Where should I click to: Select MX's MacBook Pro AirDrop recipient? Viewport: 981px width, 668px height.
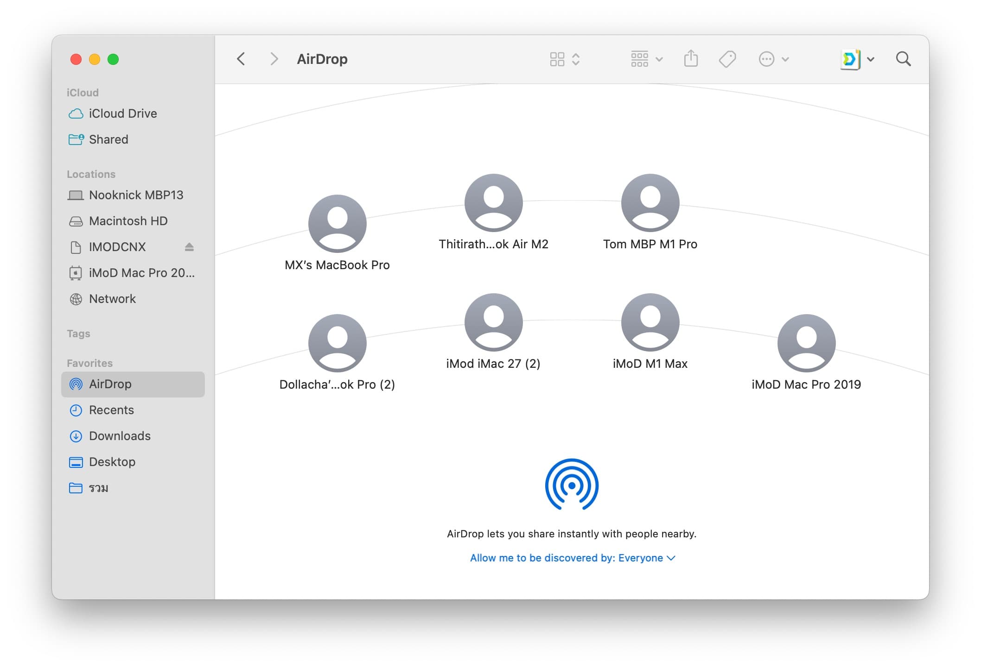337,224
